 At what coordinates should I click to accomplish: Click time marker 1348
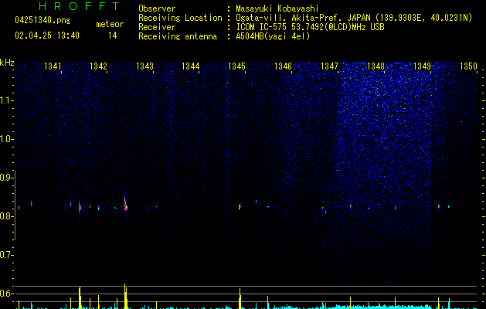click(376, 66)
